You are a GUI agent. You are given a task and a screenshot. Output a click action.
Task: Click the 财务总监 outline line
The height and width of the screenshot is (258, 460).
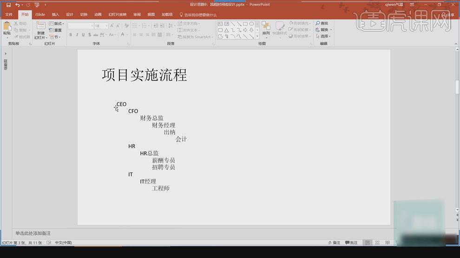151,118
